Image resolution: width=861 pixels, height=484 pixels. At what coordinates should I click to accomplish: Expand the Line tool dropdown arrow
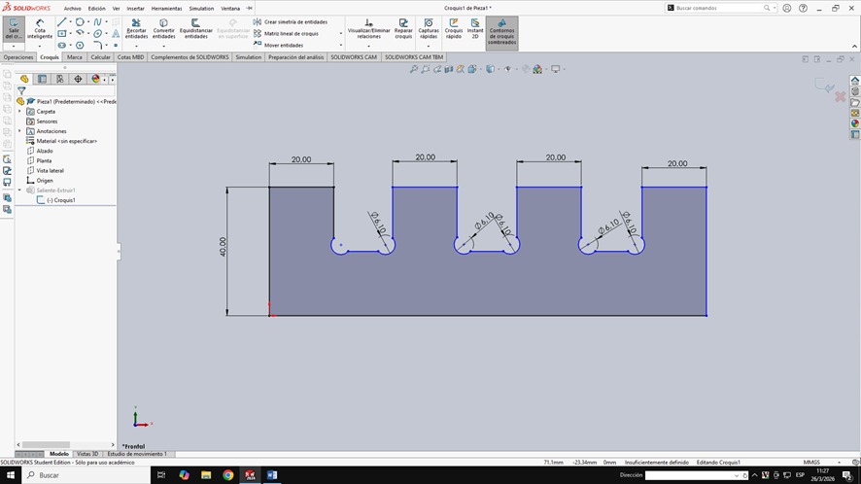point(70,22)
